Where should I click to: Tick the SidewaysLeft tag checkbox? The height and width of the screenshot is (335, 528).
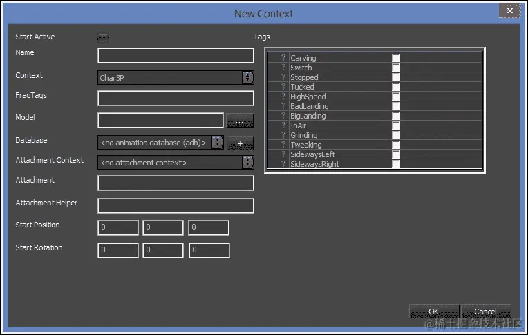396,154
